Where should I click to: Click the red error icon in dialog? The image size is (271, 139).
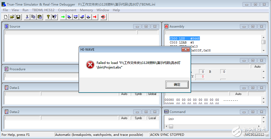[x=90, y=65]
